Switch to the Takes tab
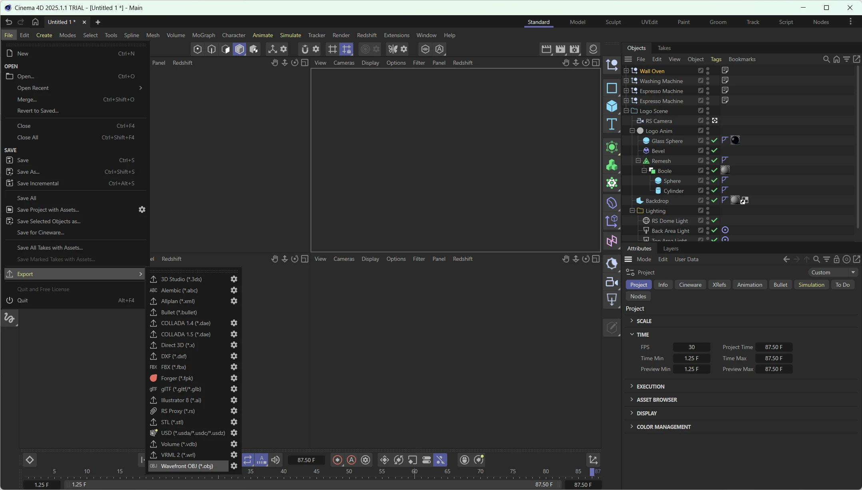The width and height of the screenshot is (862, 490). [664, 48]
